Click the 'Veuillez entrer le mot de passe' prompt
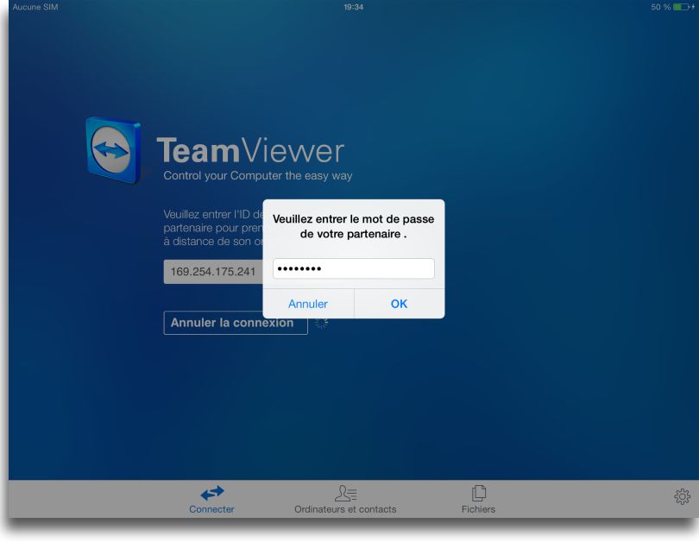Screen dimensions: 699x542 pyautogui.click(x=353, y=226)
